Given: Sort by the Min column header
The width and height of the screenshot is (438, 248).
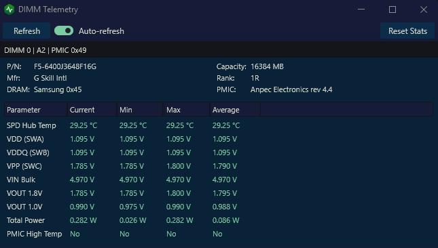Looking at the screenshot, I should [x=140, y=110].
